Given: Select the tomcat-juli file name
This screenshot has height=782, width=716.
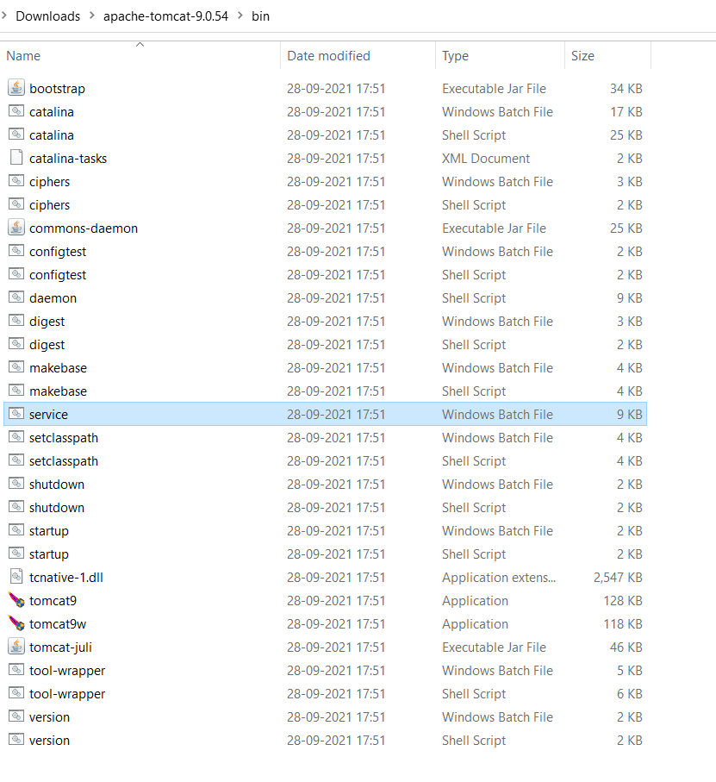Looking at the screenshot, I should 61,647.
